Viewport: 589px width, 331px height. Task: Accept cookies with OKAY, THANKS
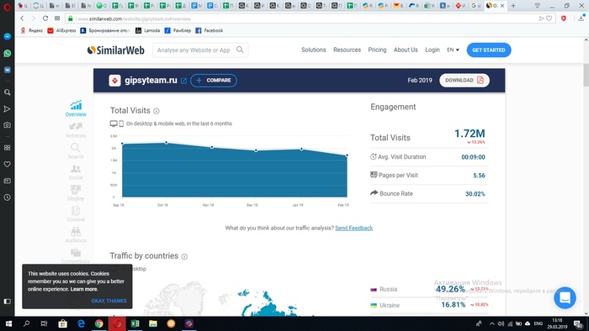click(109, 301)
